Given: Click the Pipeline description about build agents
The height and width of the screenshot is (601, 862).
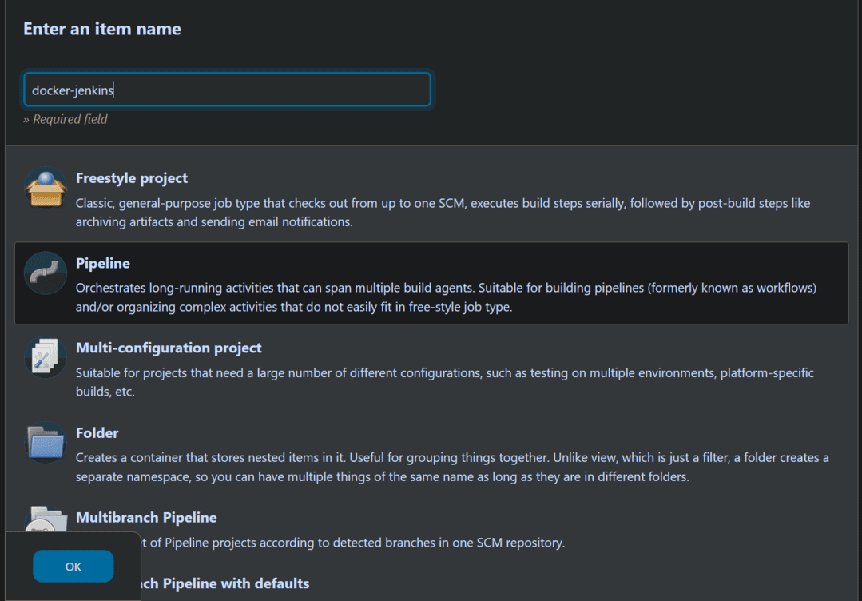Looking at the screenshot, I should tap(446, 297).
